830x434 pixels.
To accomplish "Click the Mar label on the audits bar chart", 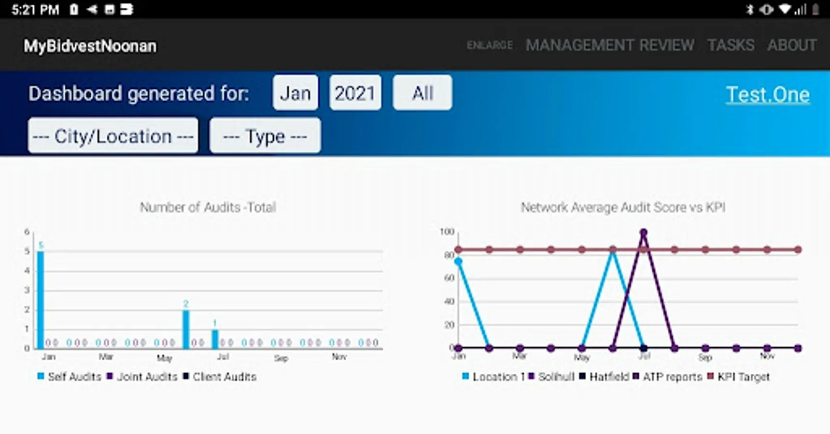I will coord(106,357).
